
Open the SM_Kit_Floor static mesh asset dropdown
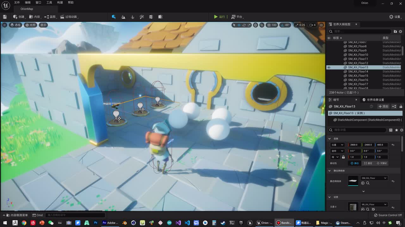(374, 178)
